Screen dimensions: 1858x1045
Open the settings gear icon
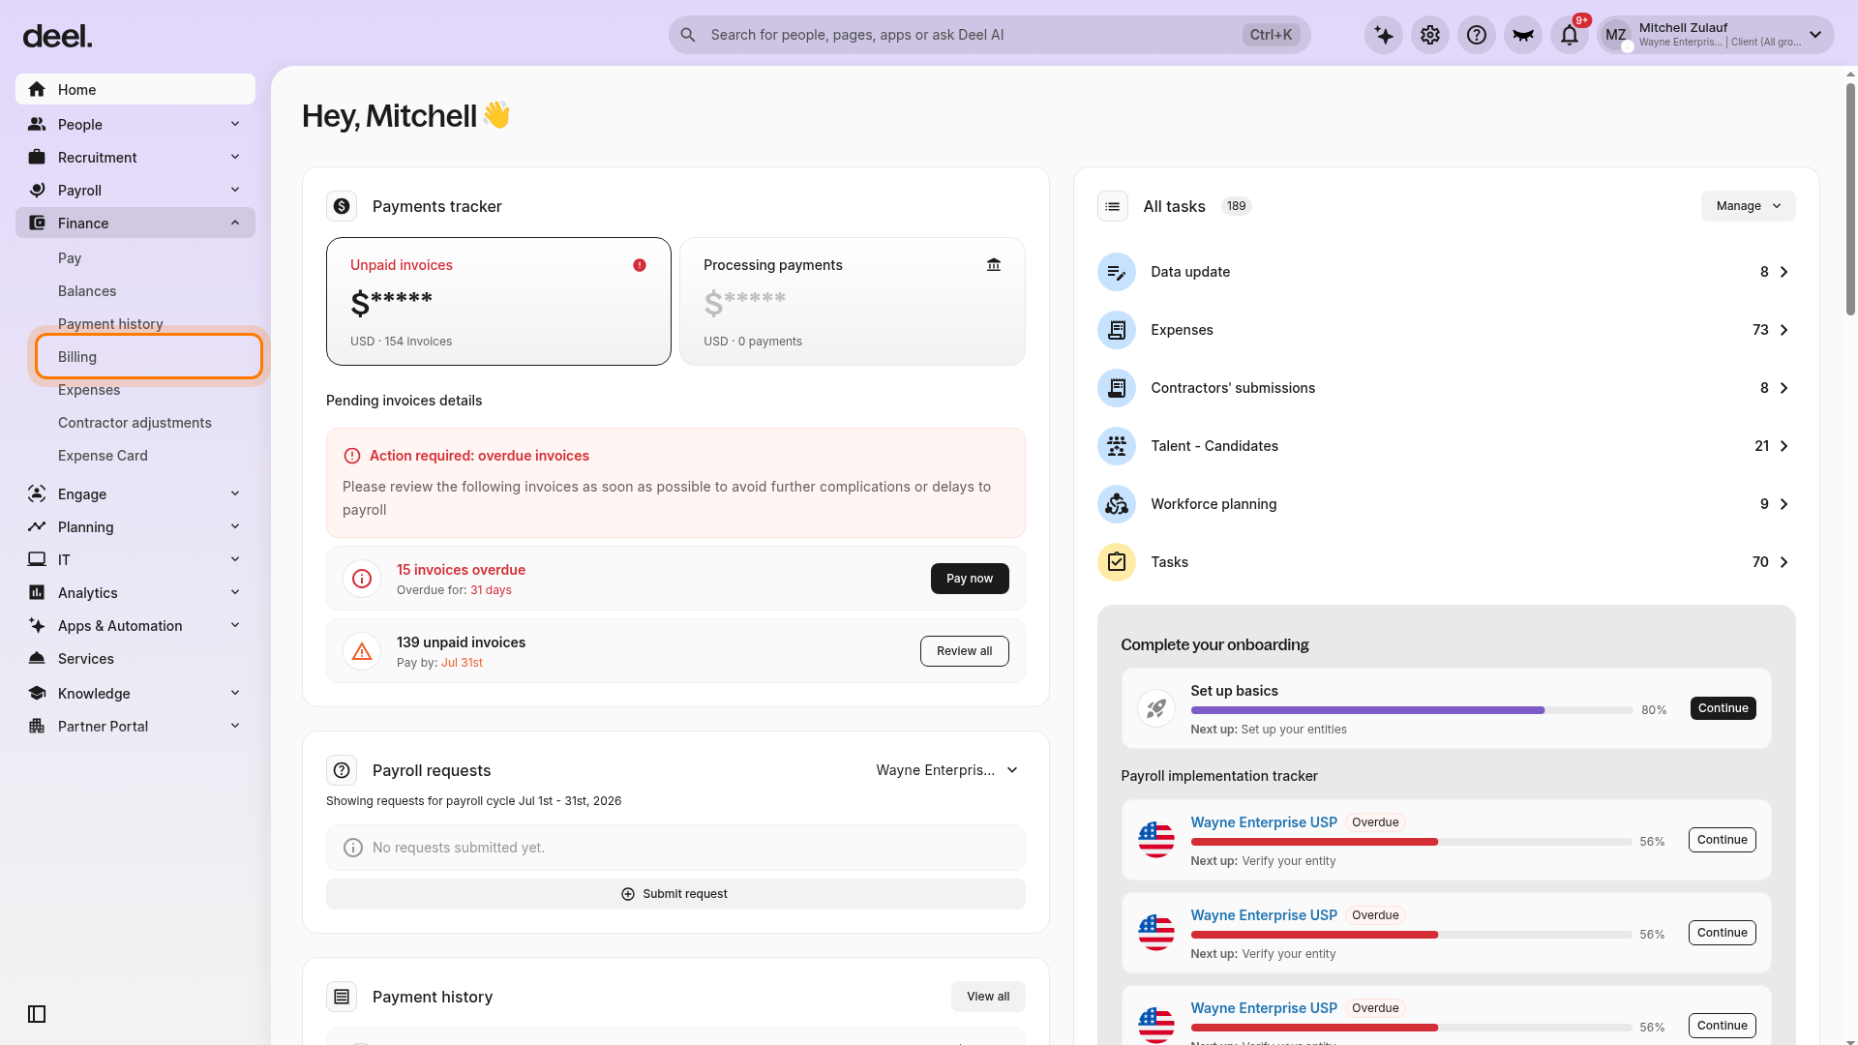pyautogui.click(x=1430, y=35)
